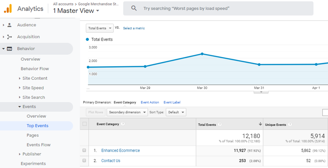Collapse the Events submenu arrow
Screen dimensions: 328x168
19,107
